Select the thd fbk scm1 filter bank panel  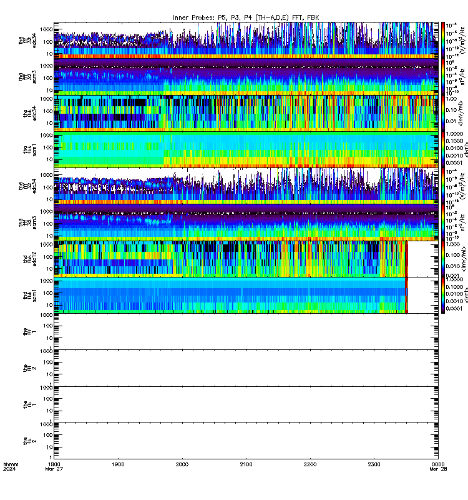coord(246,295)
